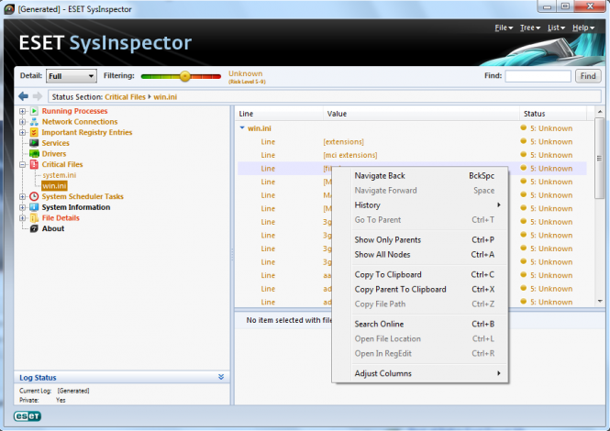Click the Find button

pos(588,76)
